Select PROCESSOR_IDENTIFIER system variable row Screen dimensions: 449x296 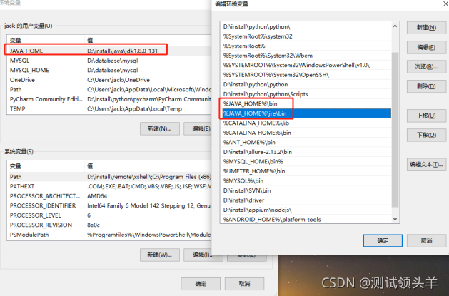point(109,205)
